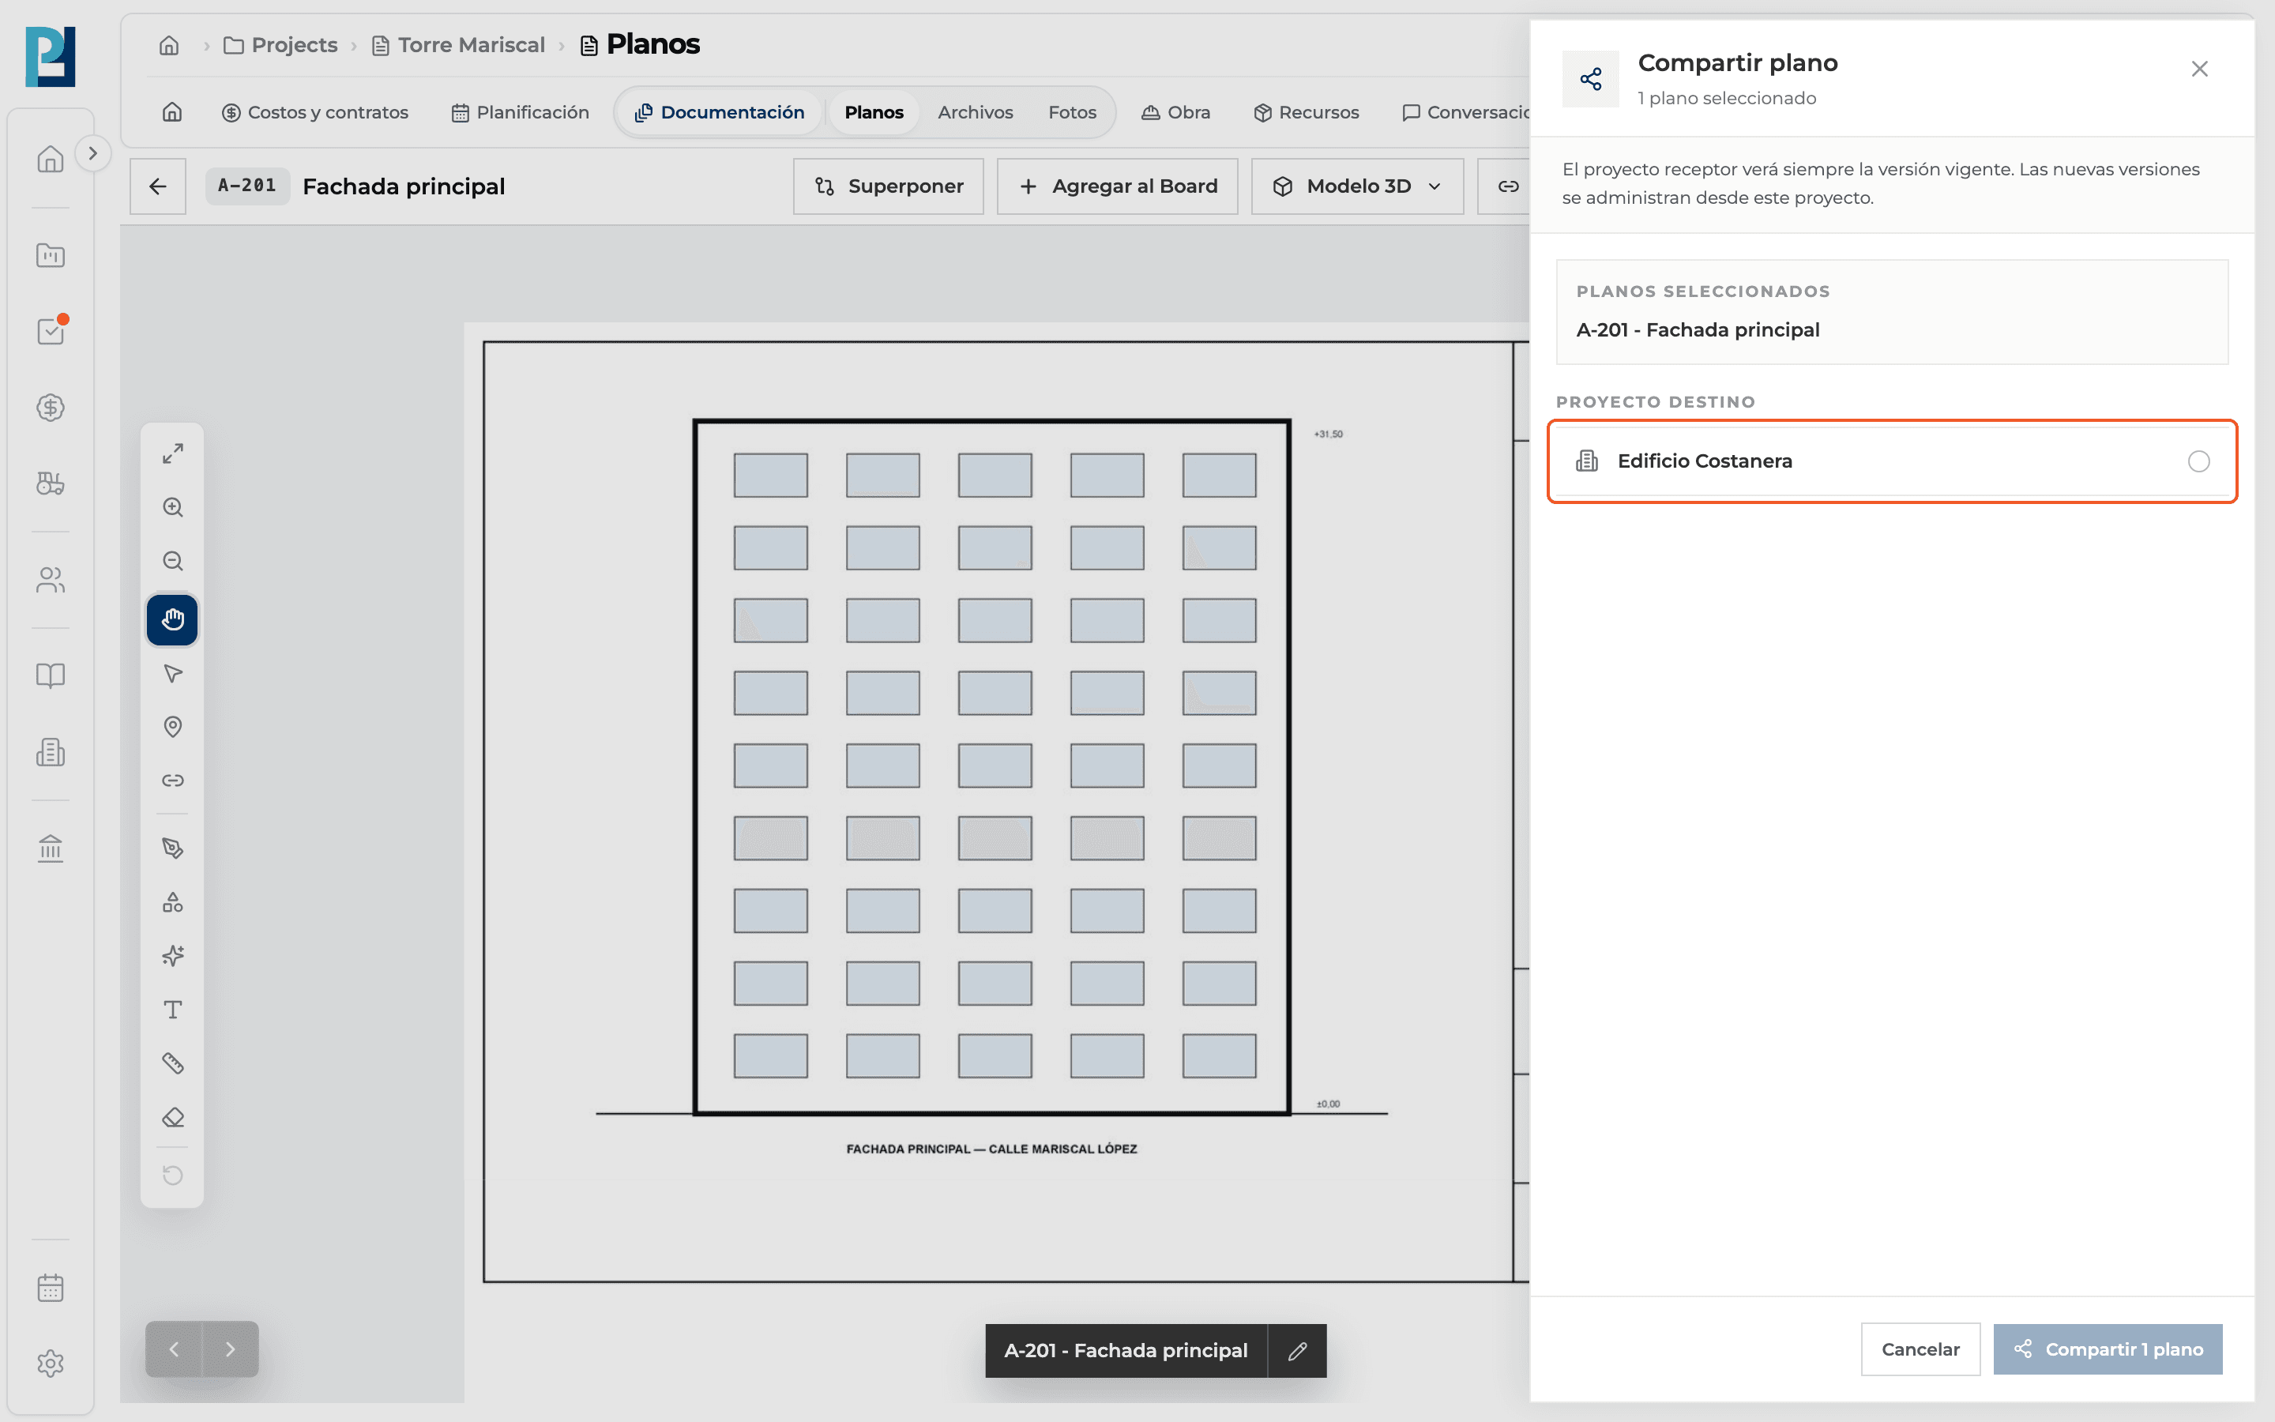Switch to the Archivos tab
The image size is (2275, 1422).
(x=975, y=112)
